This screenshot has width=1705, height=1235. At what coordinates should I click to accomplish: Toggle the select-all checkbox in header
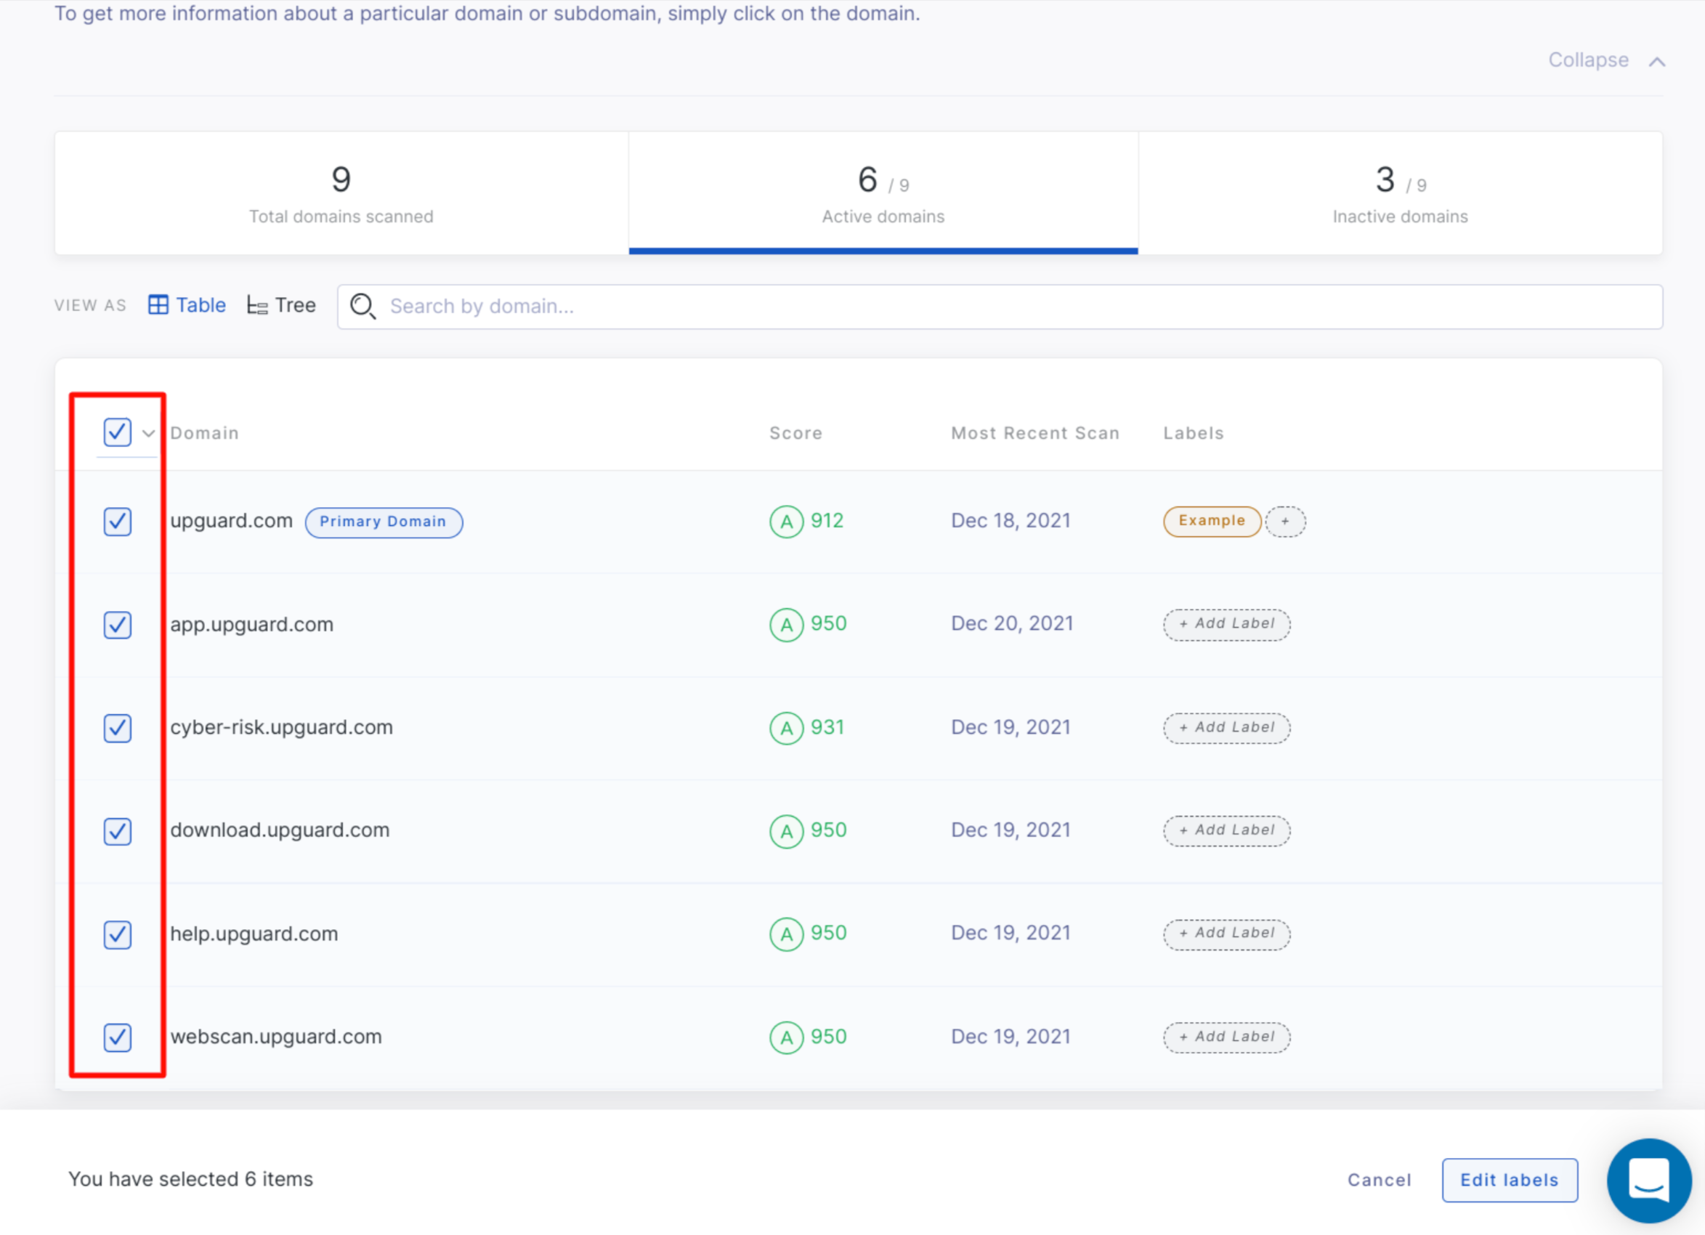coord(117,432)
